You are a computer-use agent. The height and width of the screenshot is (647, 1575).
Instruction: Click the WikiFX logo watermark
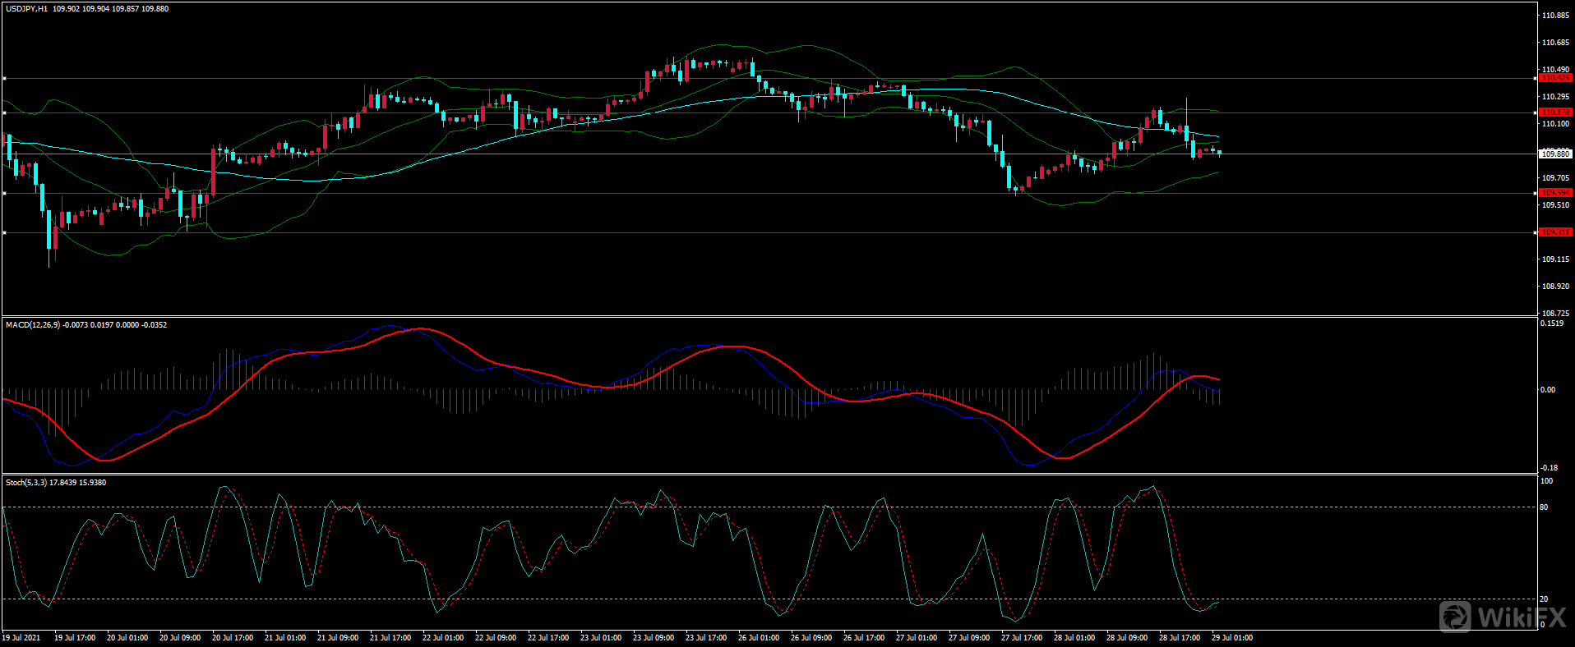click(1503, 617)
